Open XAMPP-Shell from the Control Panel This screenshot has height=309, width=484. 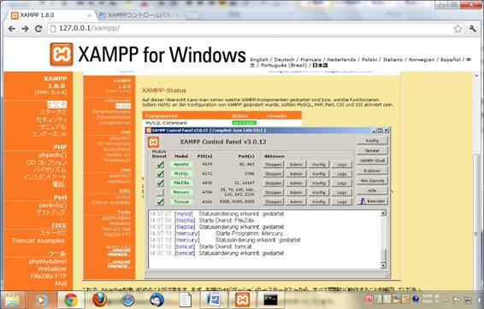(x=372, y=160)
